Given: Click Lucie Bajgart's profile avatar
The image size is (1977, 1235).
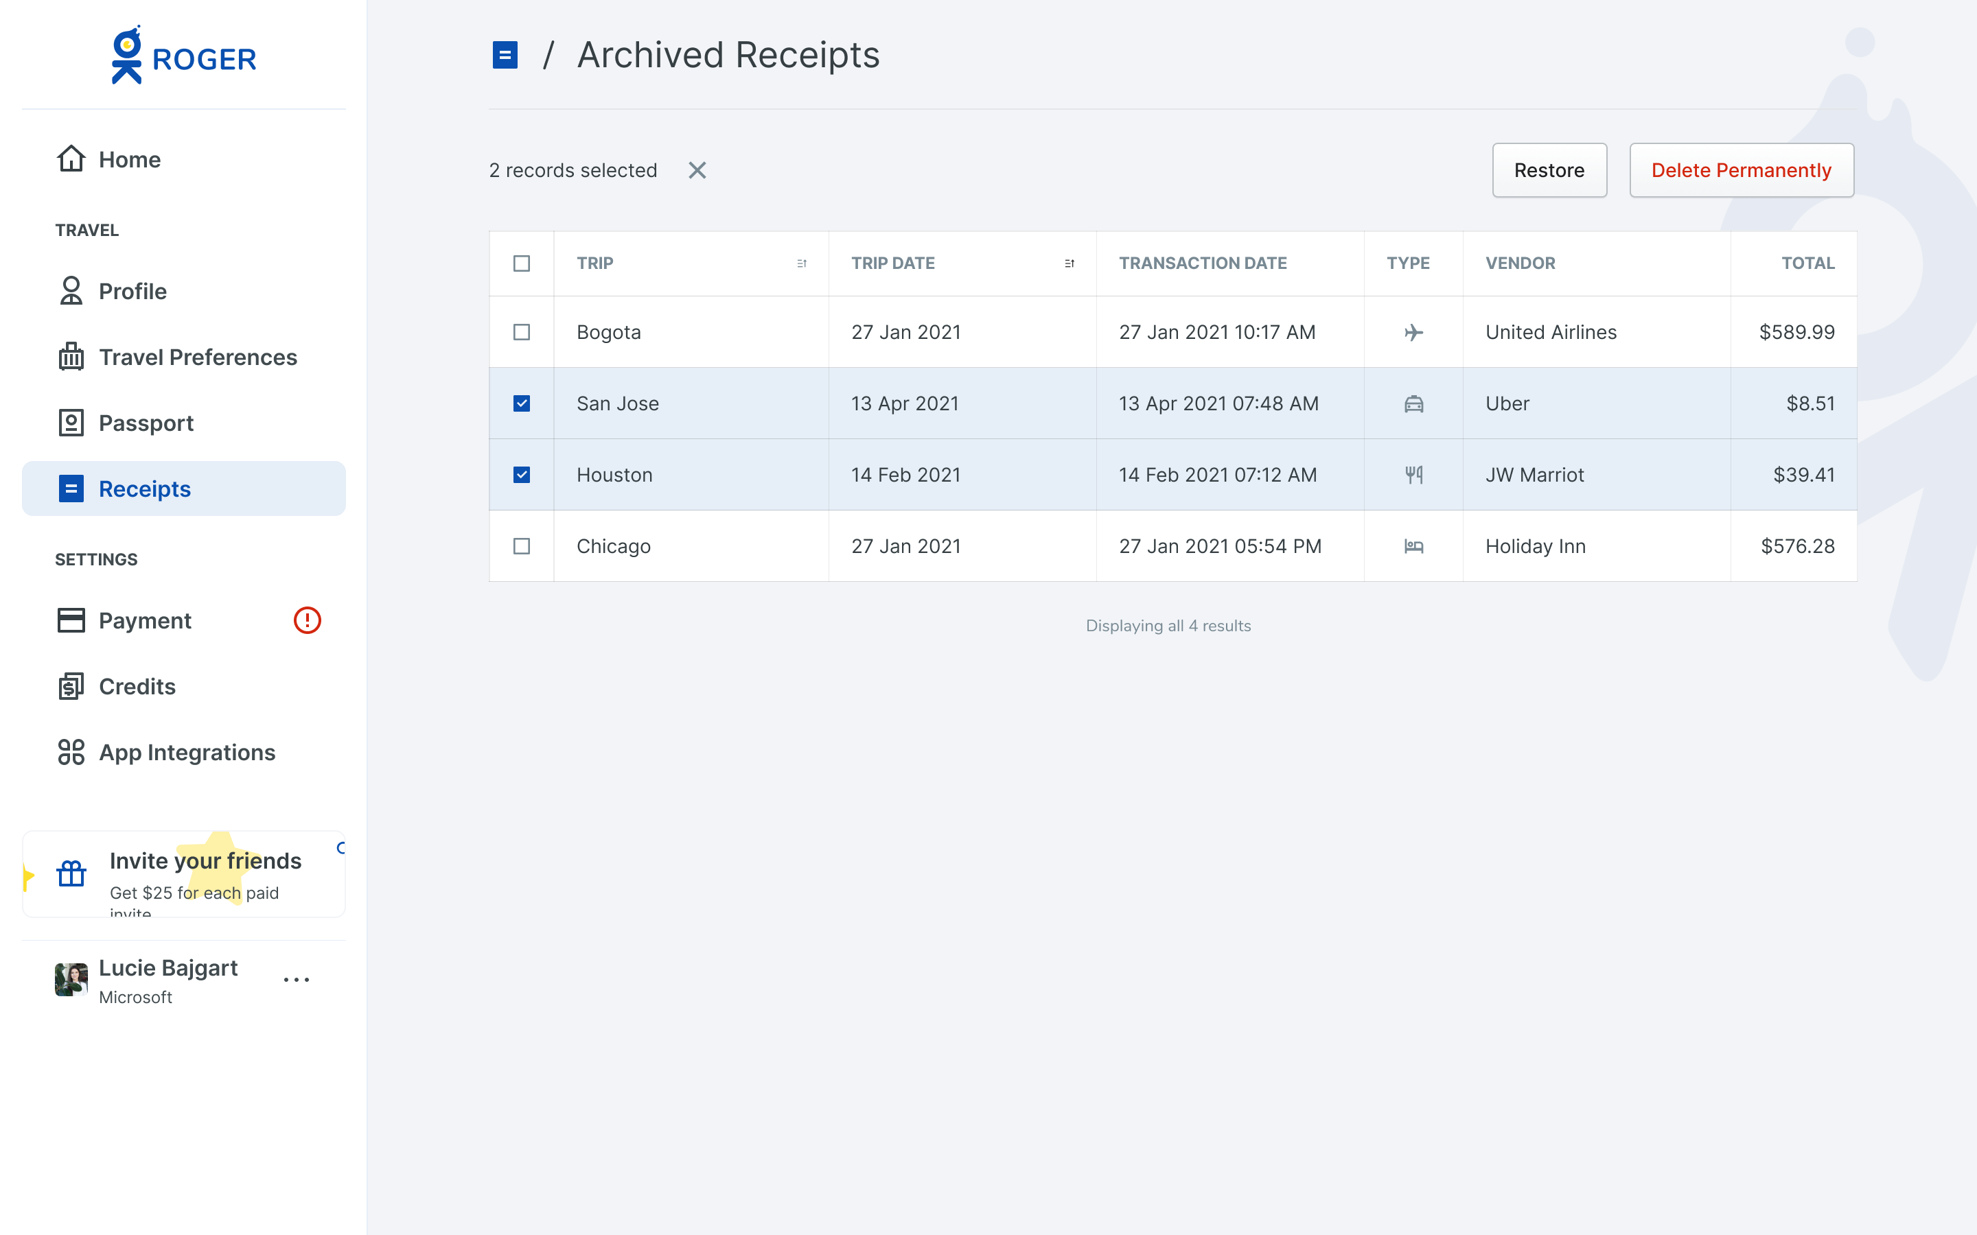Looking at the screenshot, I should (71, 979).
